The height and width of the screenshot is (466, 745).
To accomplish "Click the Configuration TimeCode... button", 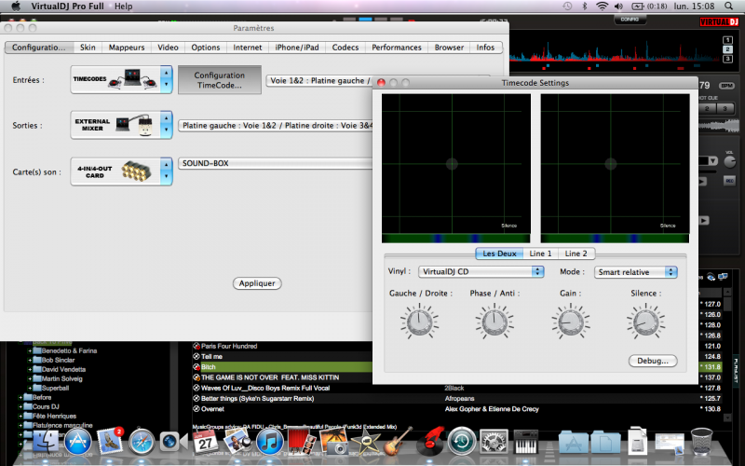I will coord(220,80).
